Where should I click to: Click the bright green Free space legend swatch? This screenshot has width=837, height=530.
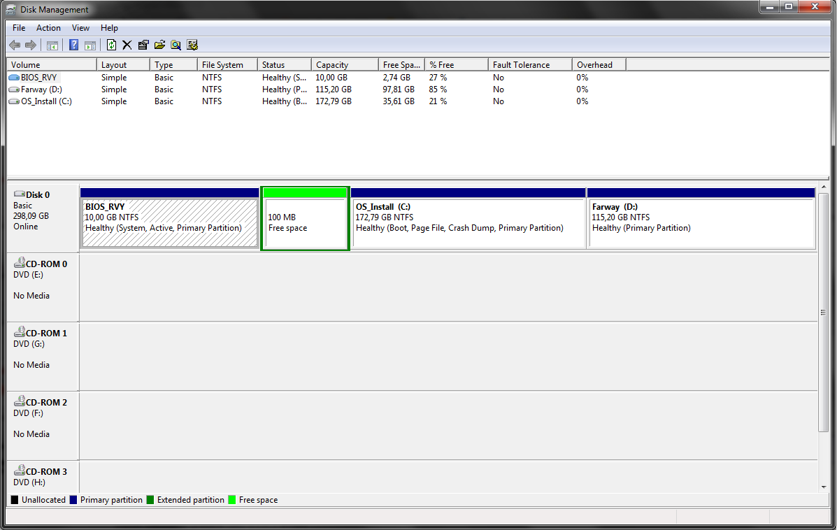(231, 499)
